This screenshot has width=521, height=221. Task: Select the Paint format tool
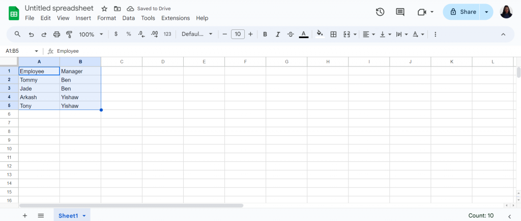coord(69,34)
